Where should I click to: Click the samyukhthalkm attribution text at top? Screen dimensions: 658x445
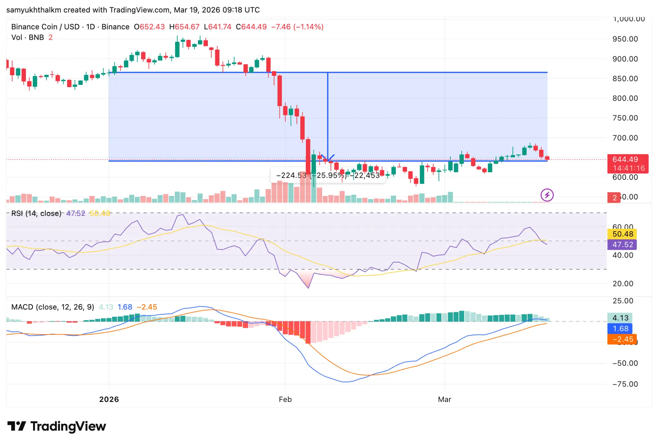click(35, 10)
